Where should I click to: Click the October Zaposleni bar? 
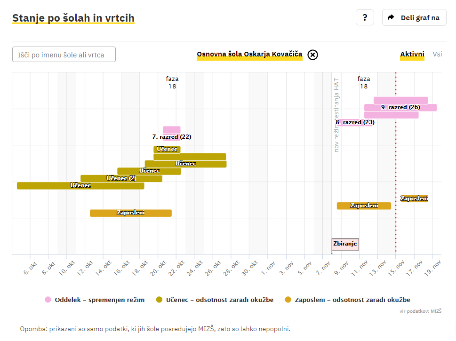[x=130, y=213]
